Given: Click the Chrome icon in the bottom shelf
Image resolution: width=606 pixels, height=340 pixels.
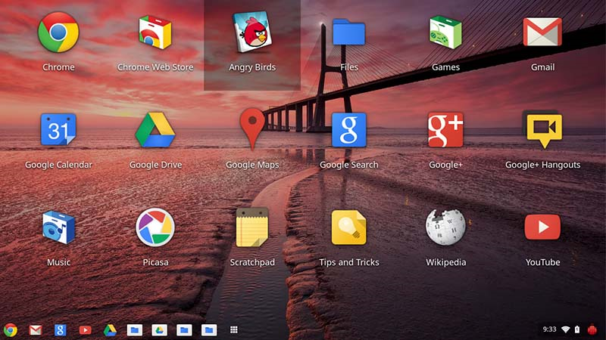Looking at the screenshot, I should point(11,330).
